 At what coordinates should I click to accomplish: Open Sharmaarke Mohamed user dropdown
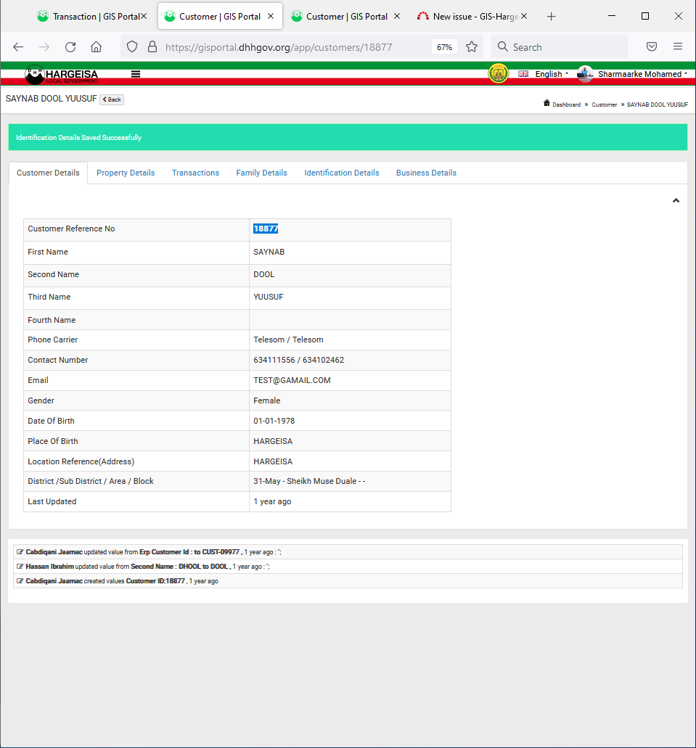point(642,74)
